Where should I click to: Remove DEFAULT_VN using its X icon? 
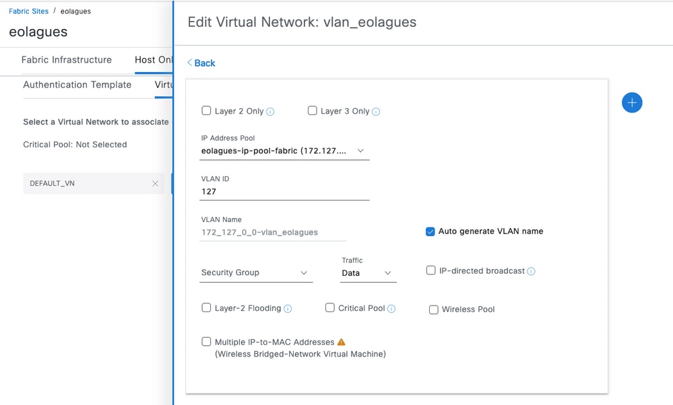(156, 184)
